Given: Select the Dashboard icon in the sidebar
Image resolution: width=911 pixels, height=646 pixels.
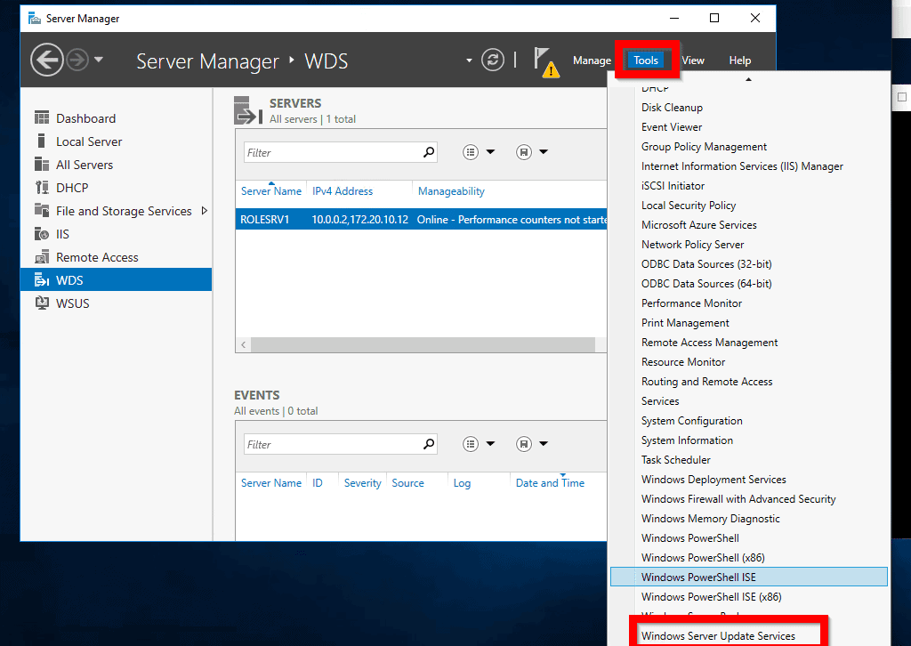Looking at the screenshot, I should coord(42,118).
